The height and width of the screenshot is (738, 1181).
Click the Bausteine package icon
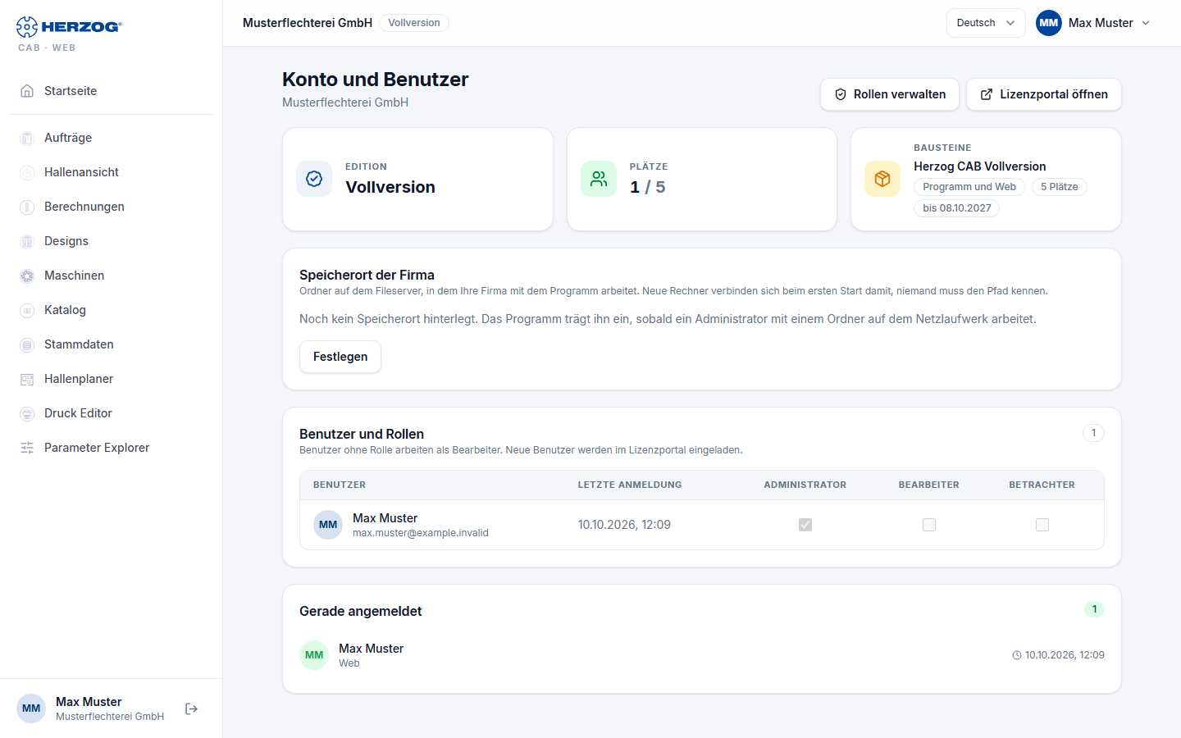point(882,179)
